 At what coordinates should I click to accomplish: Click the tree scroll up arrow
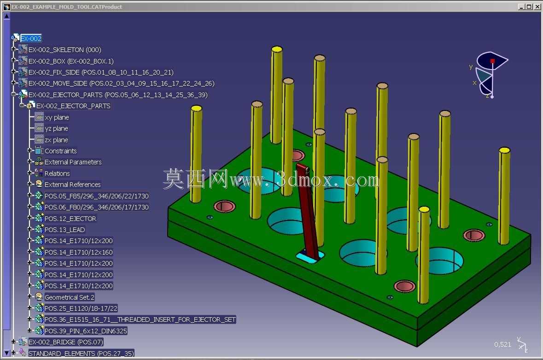(6, 16)
